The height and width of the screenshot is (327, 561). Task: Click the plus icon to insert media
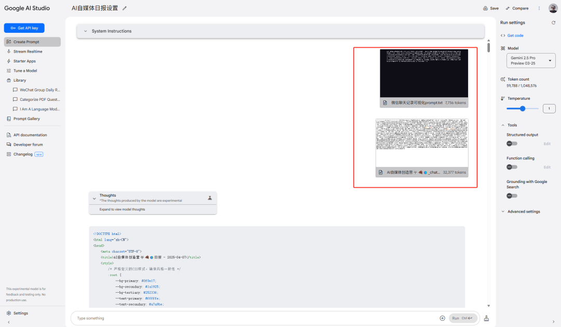[x=442, y=318]
